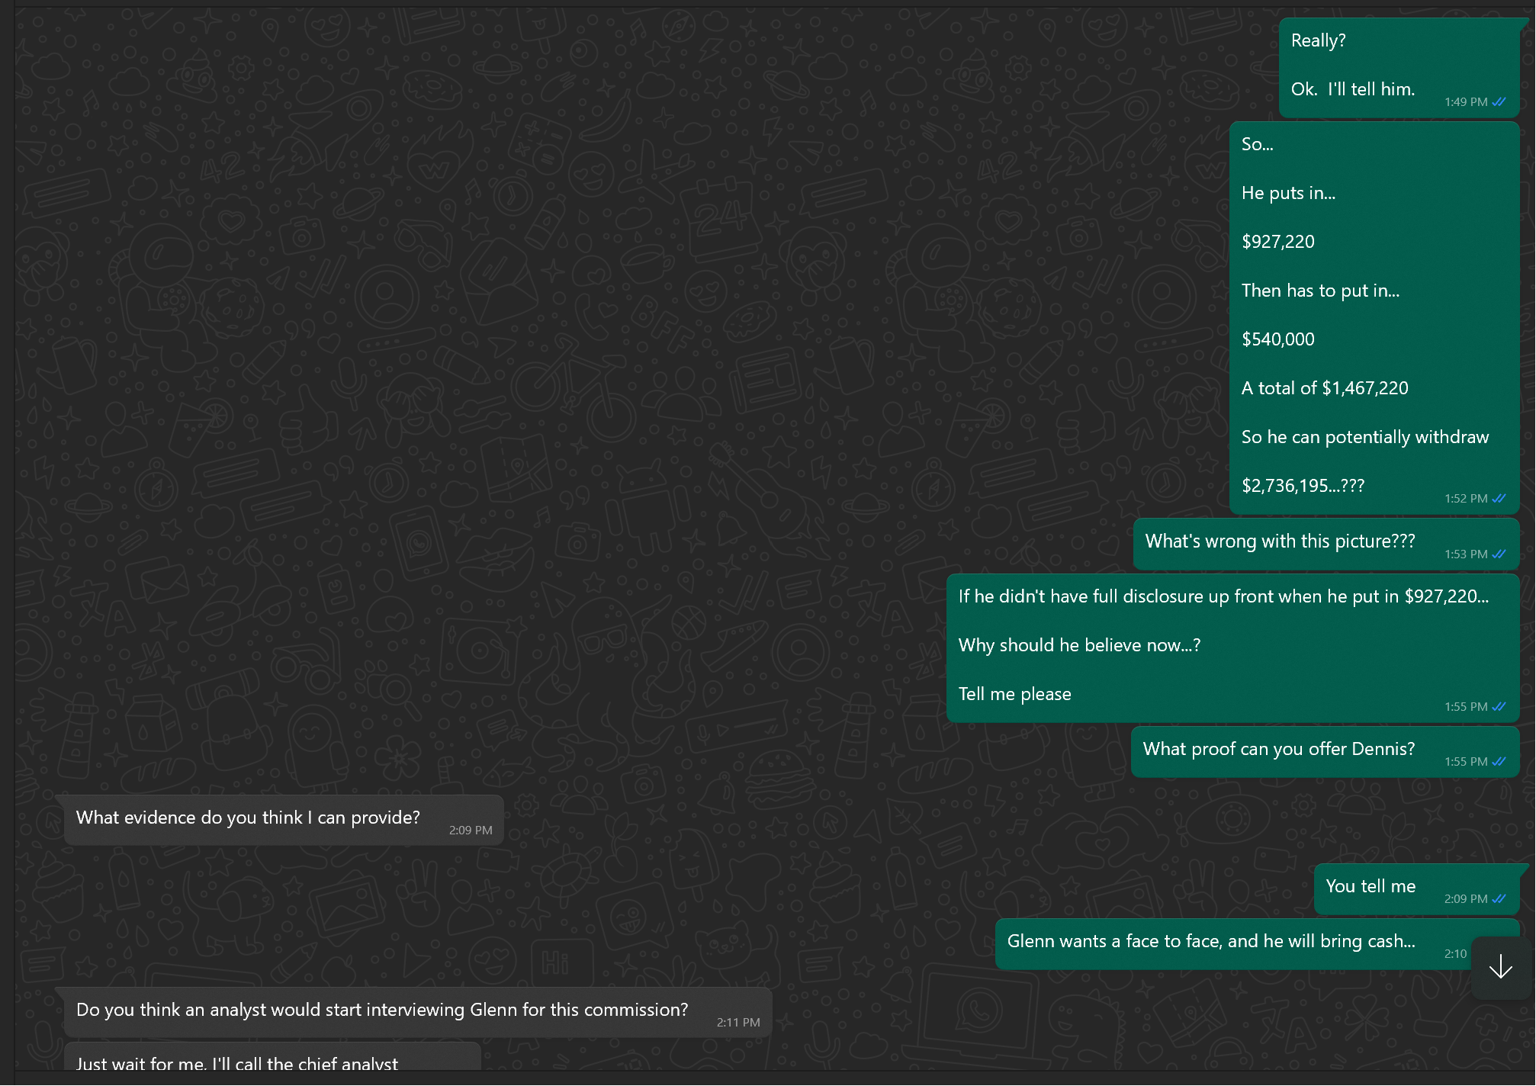The height and width of the screenshot is (1086, 1536).
Task: Click the 'Glenn wants a face to face' message
Action: (1210, 941)
